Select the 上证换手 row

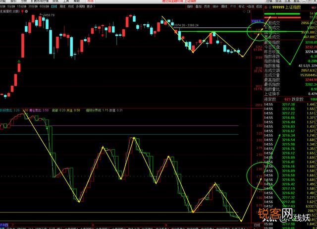click(x=291, y=94)
